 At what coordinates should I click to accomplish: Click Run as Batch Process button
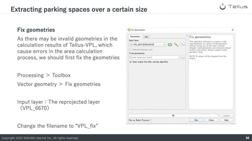140,120
